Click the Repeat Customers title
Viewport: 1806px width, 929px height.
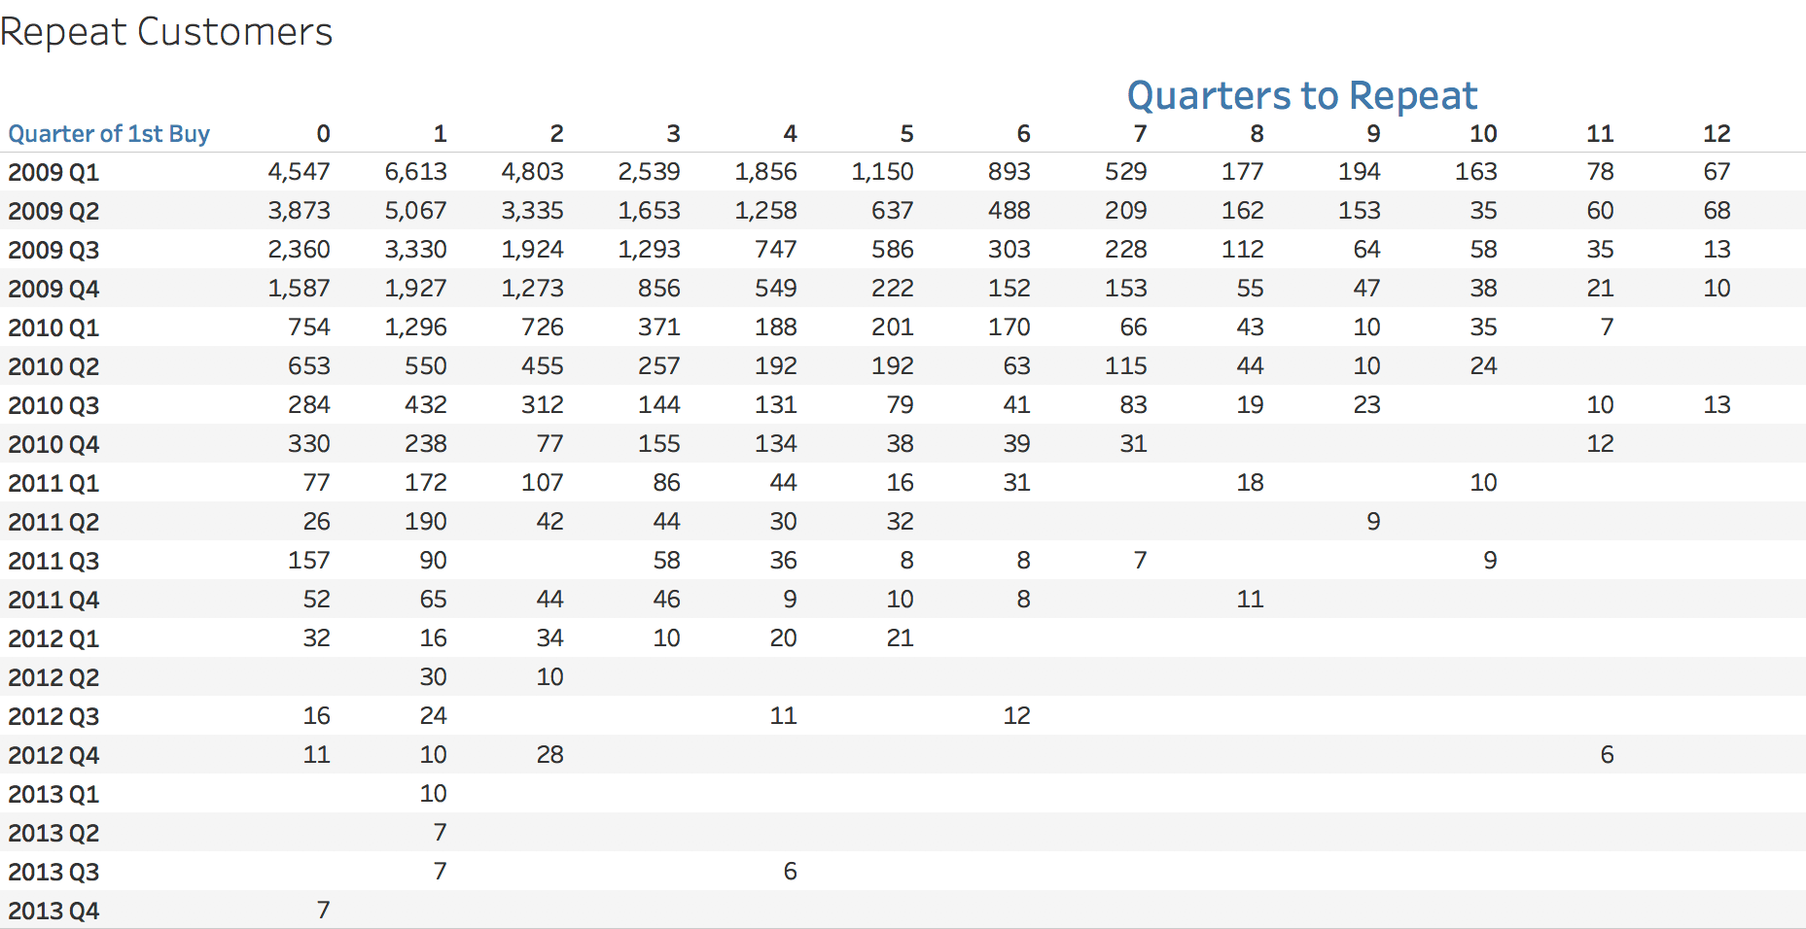[166, 32]
